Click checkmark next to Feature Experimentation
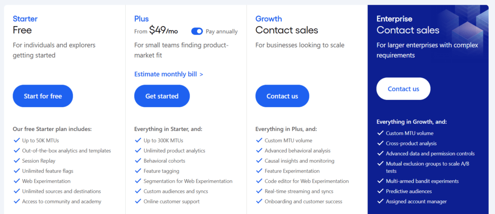The height and width of the screenshot is (214, 495). 259,171
